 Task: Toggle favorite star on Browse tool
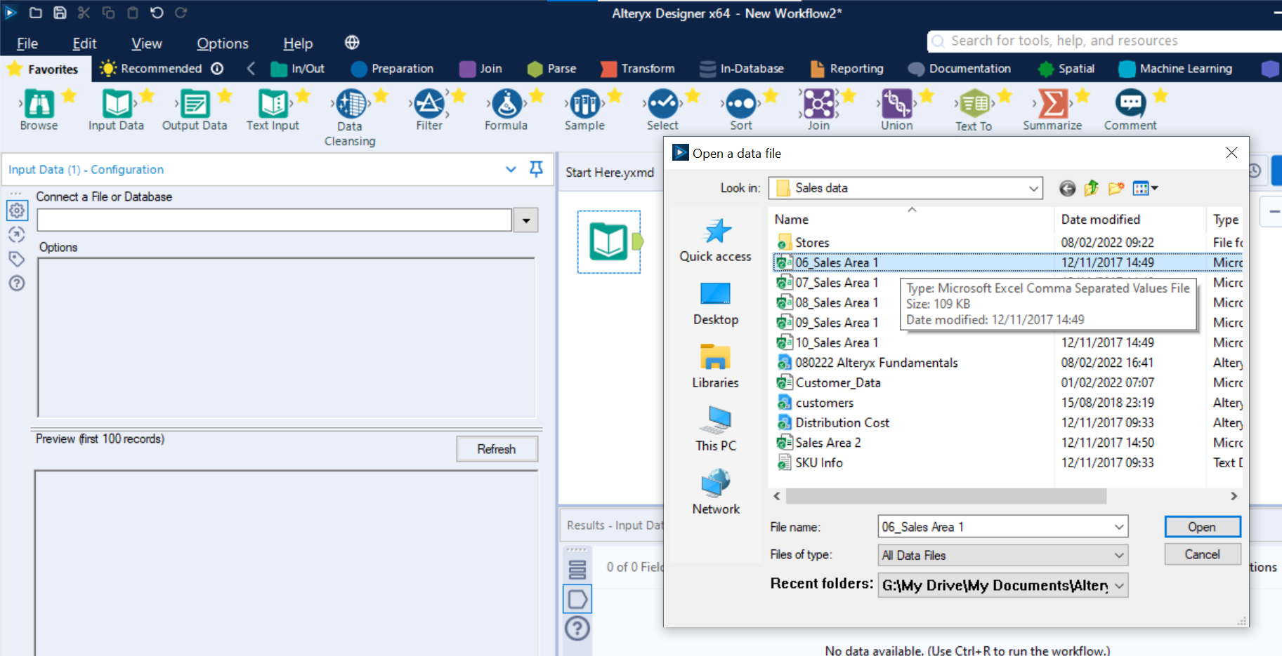(69, 95)
